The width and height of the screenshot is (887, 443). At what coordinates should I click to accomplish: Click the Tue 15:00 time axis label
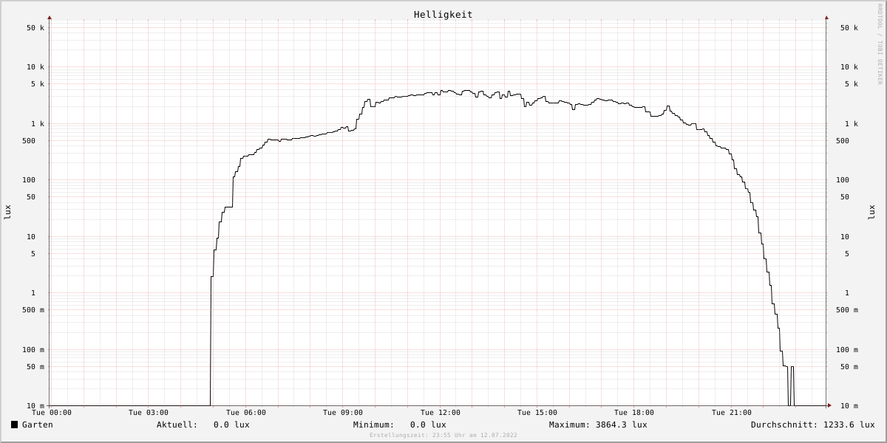[537, 413]
